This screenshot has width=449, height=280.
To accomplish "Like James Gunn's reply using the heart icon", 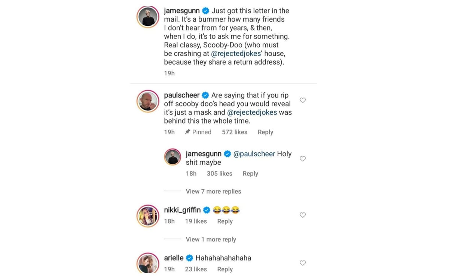I will pyautogui.click(x=303, y=159).
